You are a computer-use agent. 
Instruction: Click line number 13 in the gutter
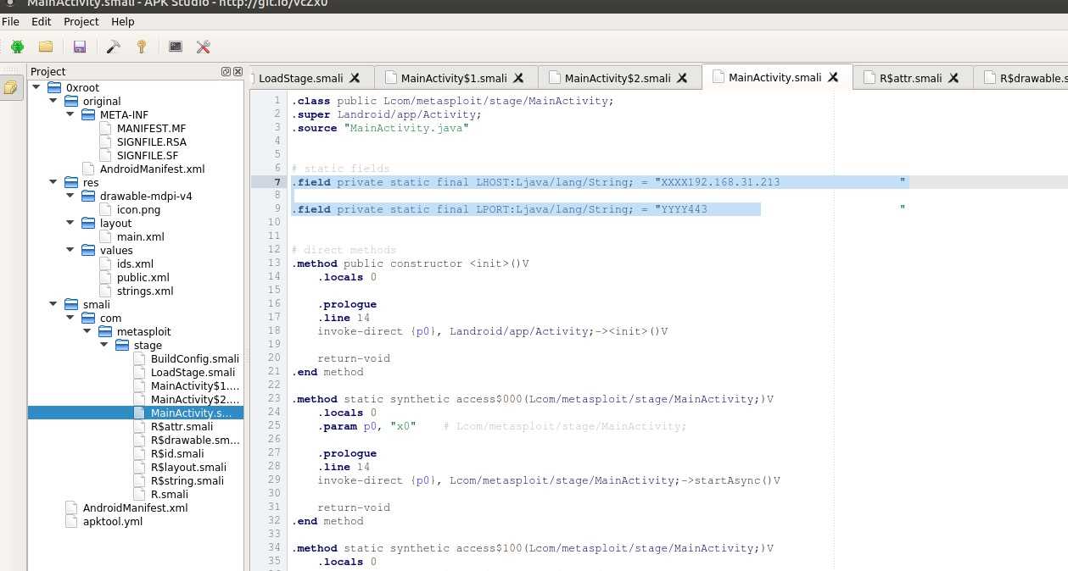[273, 263]
